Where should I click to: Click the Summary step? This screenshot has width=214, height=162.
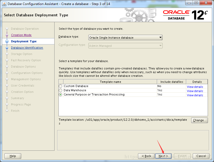pyautogui.click(x=18, y=98)
